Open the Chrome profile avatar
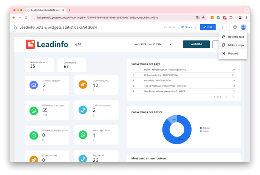 tap(240, 17)
